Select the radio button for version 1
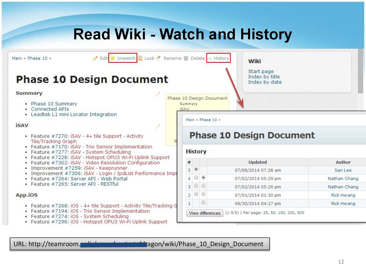 tap(203, 203)
